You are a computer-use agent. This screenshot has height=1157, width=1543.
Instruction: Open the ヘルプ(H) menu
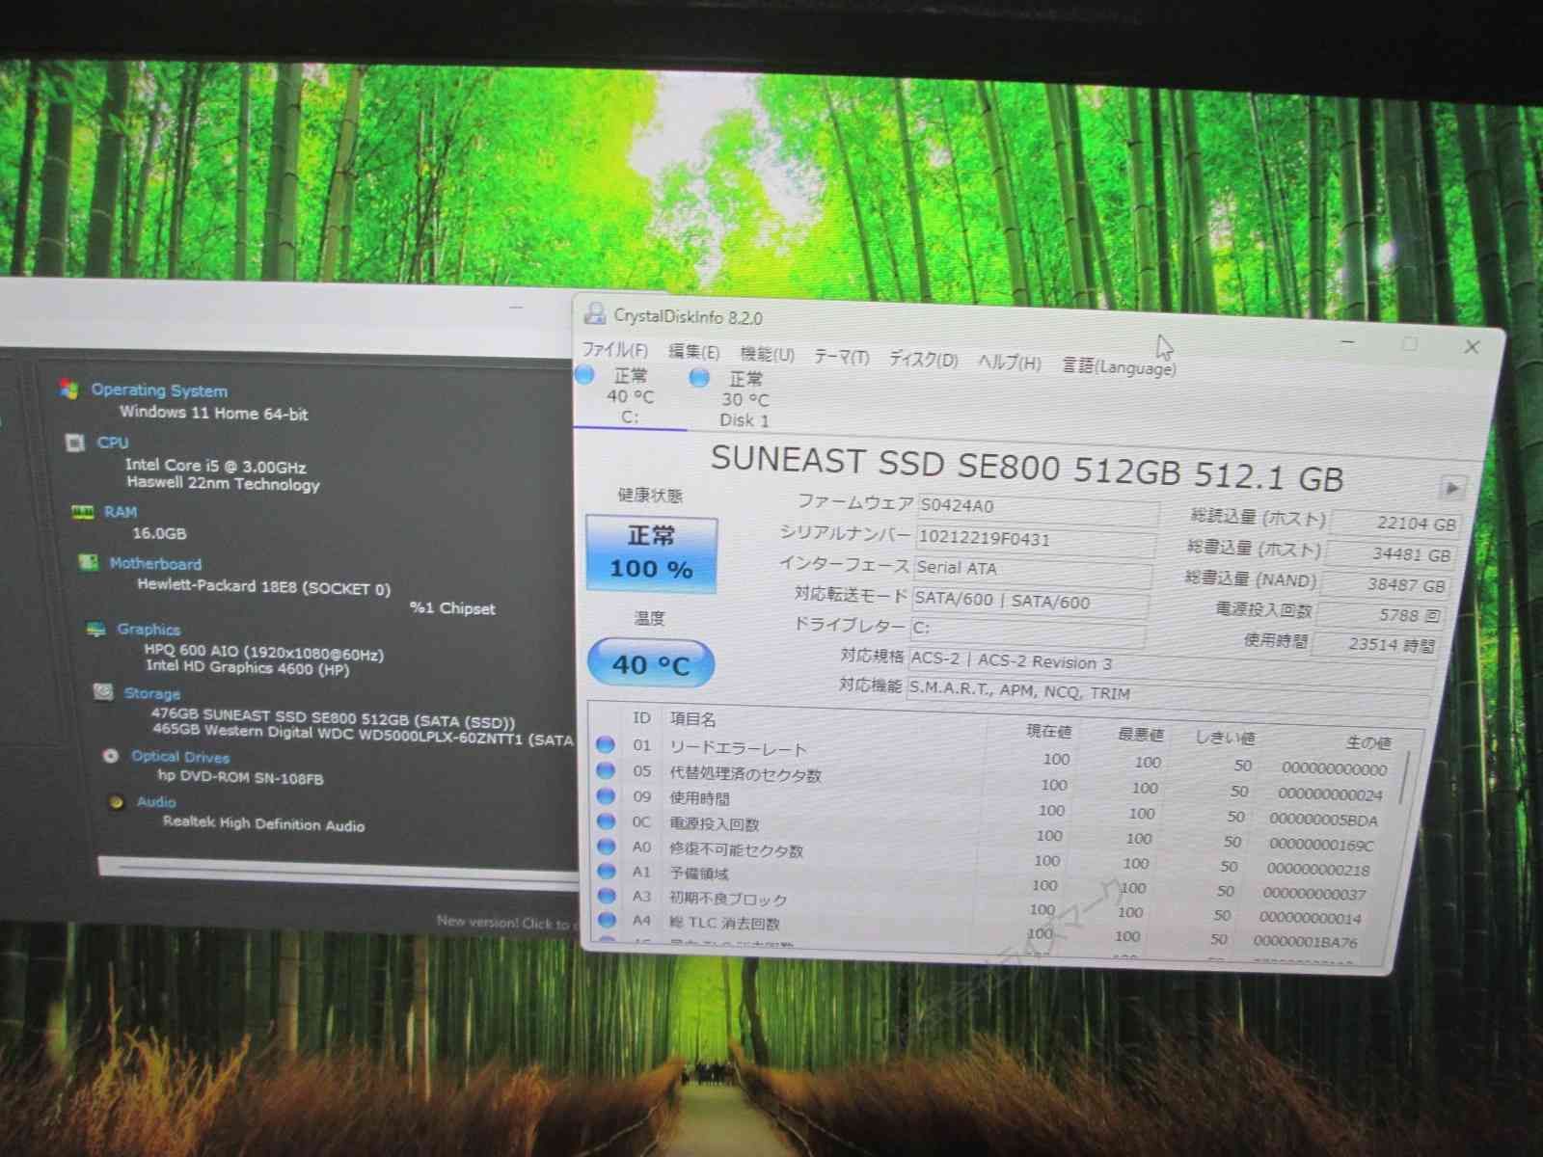coord(1009,363)
